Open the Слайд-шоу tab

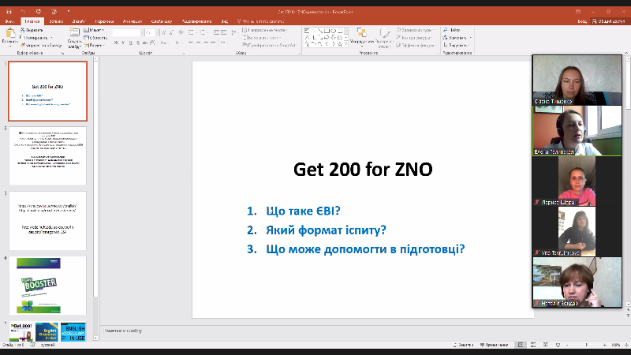pyautogui.click(x=162, y=21)
